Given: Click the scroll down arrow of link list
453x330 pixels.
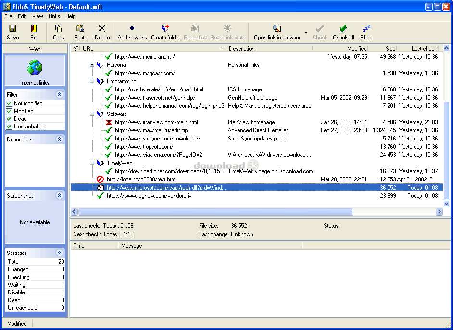Looking at the screenshot, I should coord(446,203).
